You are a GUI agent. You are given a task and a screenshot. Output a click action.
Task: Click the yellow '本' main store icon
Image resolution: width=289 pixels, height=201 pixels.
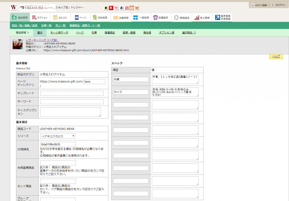click(106, 8)
